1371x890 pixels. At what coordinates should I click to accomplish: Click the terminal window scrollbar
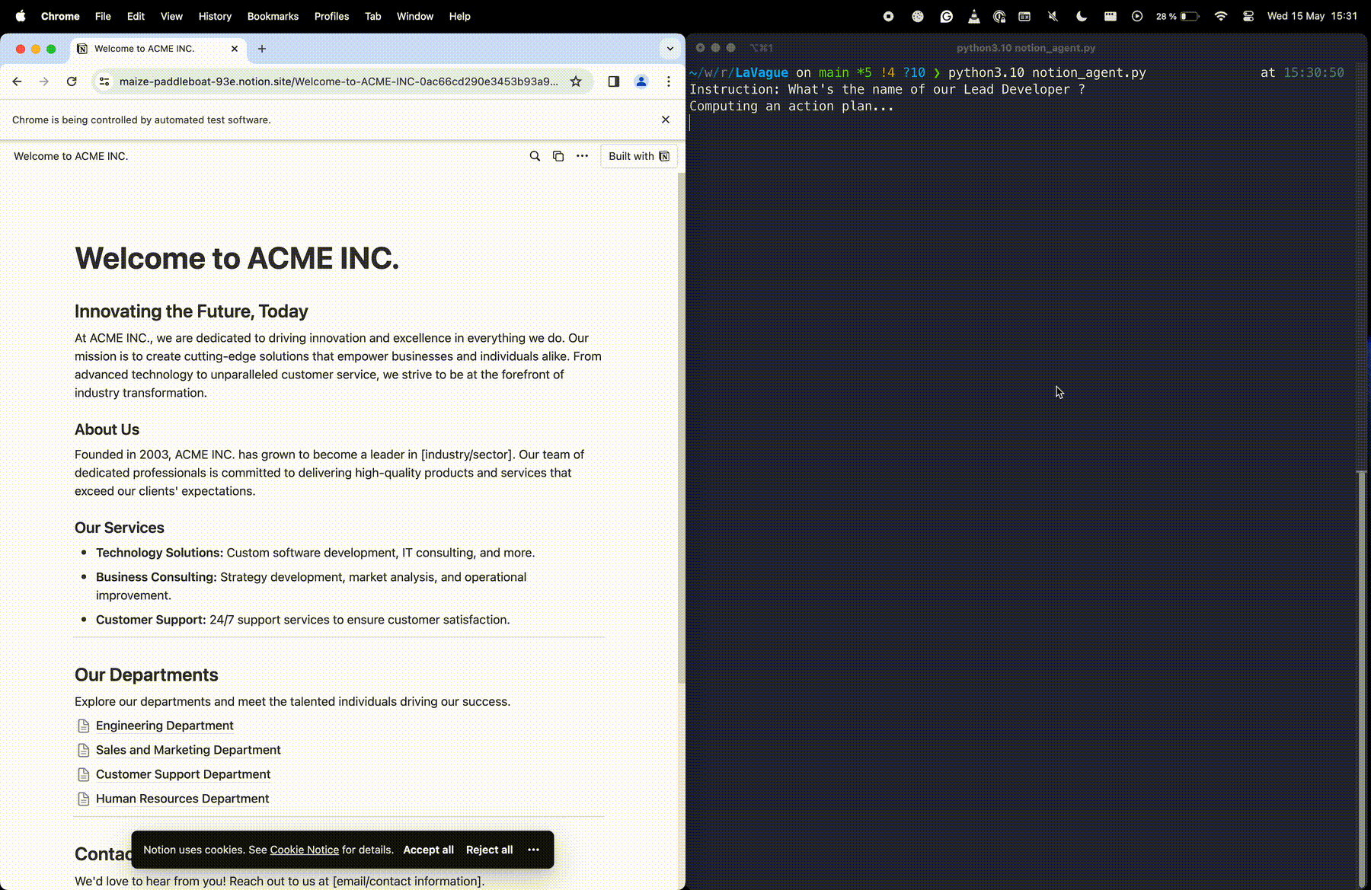(1361, 679)
